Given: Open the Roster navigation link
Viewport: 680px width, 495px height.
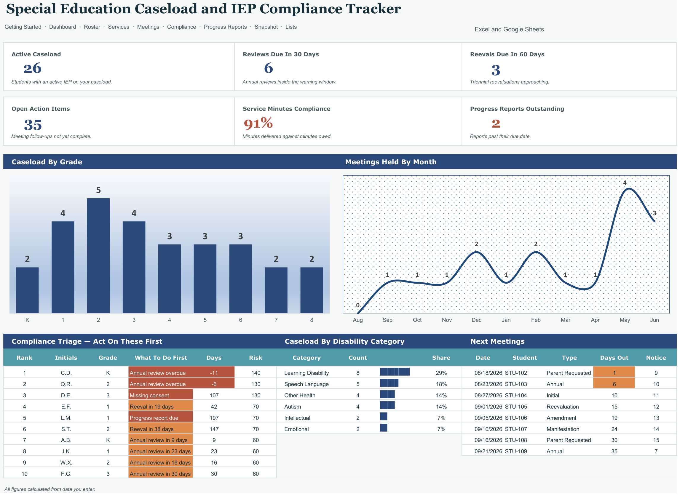Looking at the screenshot, I should coord(92,27).
